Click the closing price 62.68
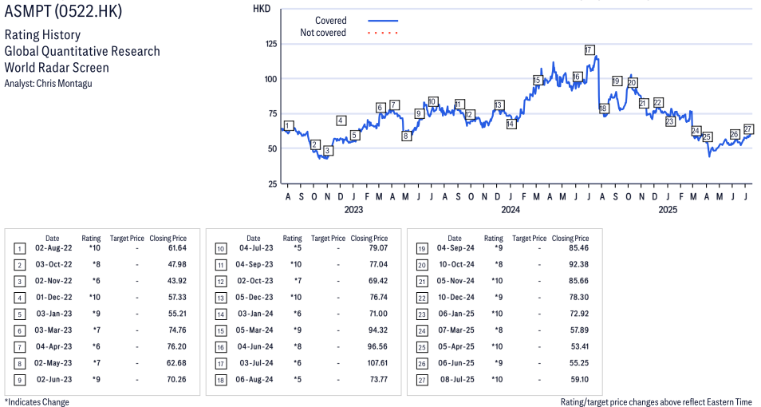Image resolution: width=761 pixels, height=407 pixels. click(x=177, y=363)
